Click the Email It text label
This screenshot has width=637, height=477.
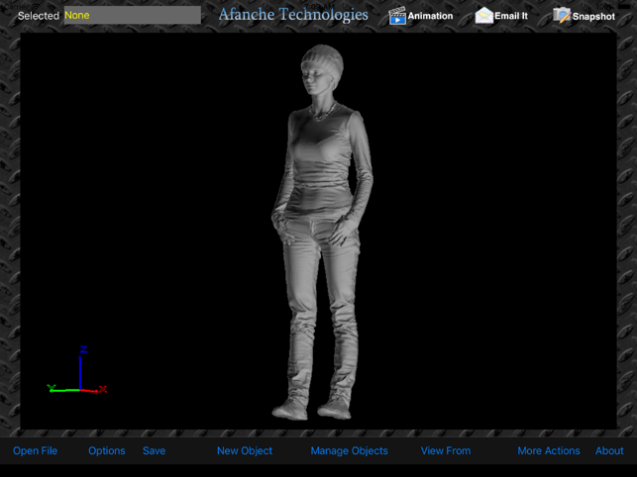click(511, 16)
